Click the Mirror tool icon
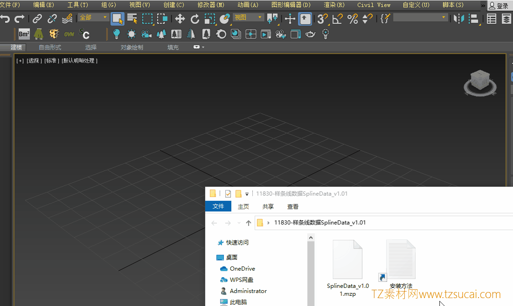 [x=459, y=19]
